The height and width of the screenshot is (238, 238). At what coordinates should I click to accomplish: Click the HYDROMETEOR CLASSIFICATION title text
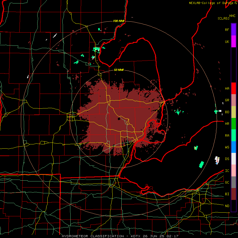(93, 236)
